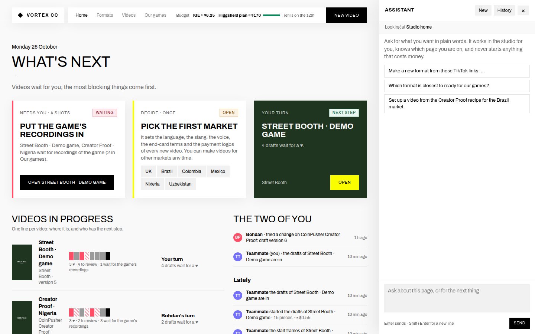Focus the 'Ask about this page' input box
Screen dimensions: 535x334
point(457,298)
